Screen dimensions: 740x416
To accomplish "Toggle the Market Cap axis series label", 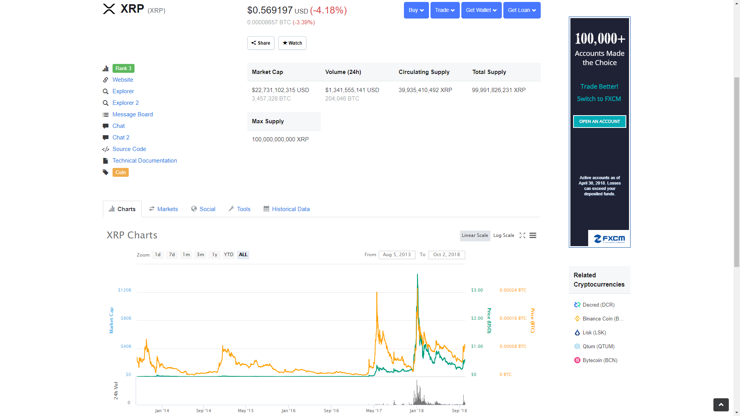I will 111,320.
